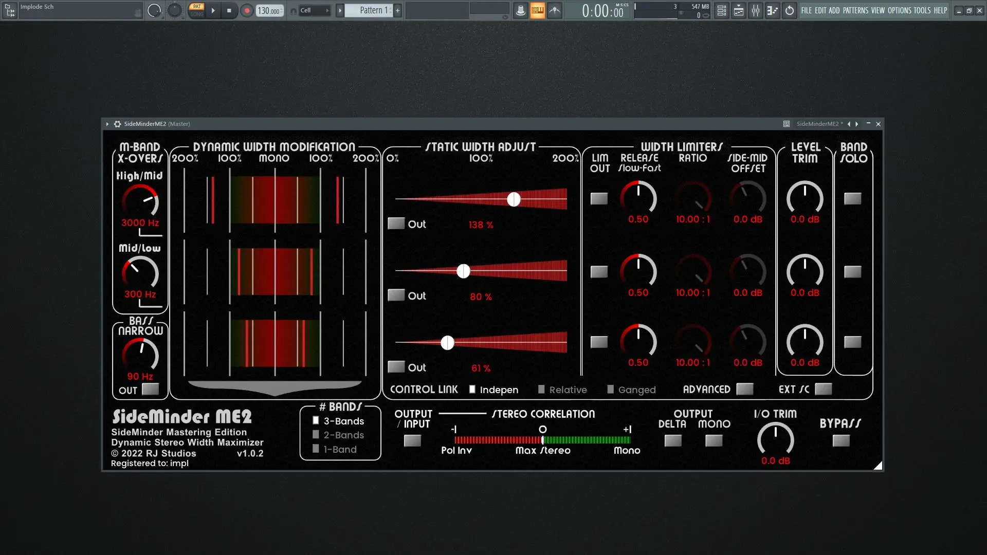Toggle the Bass Narrow OUT button

[x=150, y=389]
